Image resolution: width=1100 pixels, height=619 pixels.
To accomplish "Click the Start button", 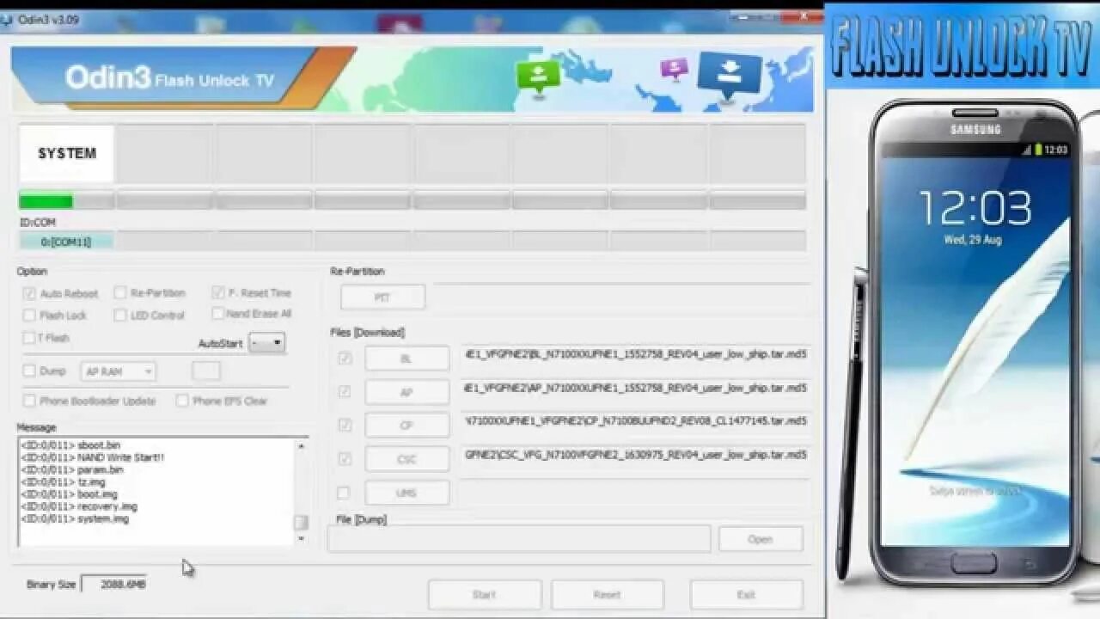I will click(x=485, y=595).
